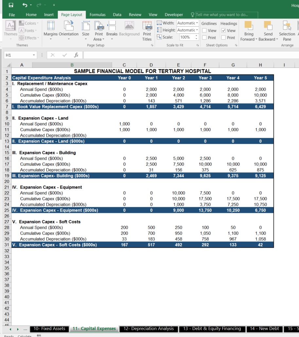Expand the Themes dropdown arrow
Image resolution: width=299 pixels, height=337 pixels.
tap(10, 39)
